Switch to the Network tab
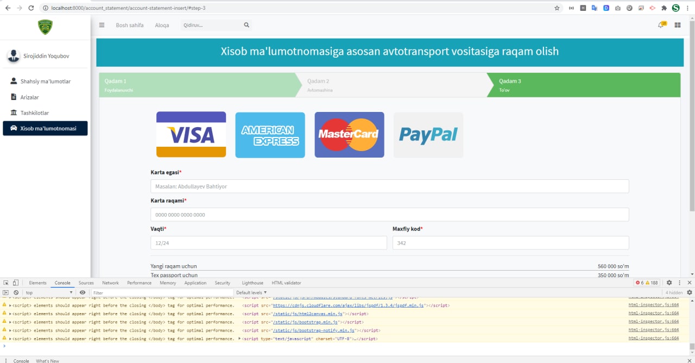Image resolution: width=695 pixels, height=363 pixels. [110, 283]
